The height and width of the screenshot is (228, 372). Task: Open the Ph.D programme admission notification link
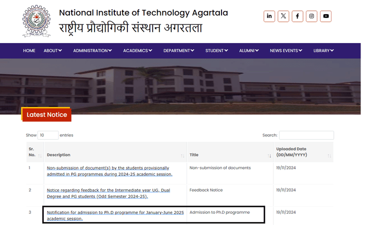tap(115, 215)
